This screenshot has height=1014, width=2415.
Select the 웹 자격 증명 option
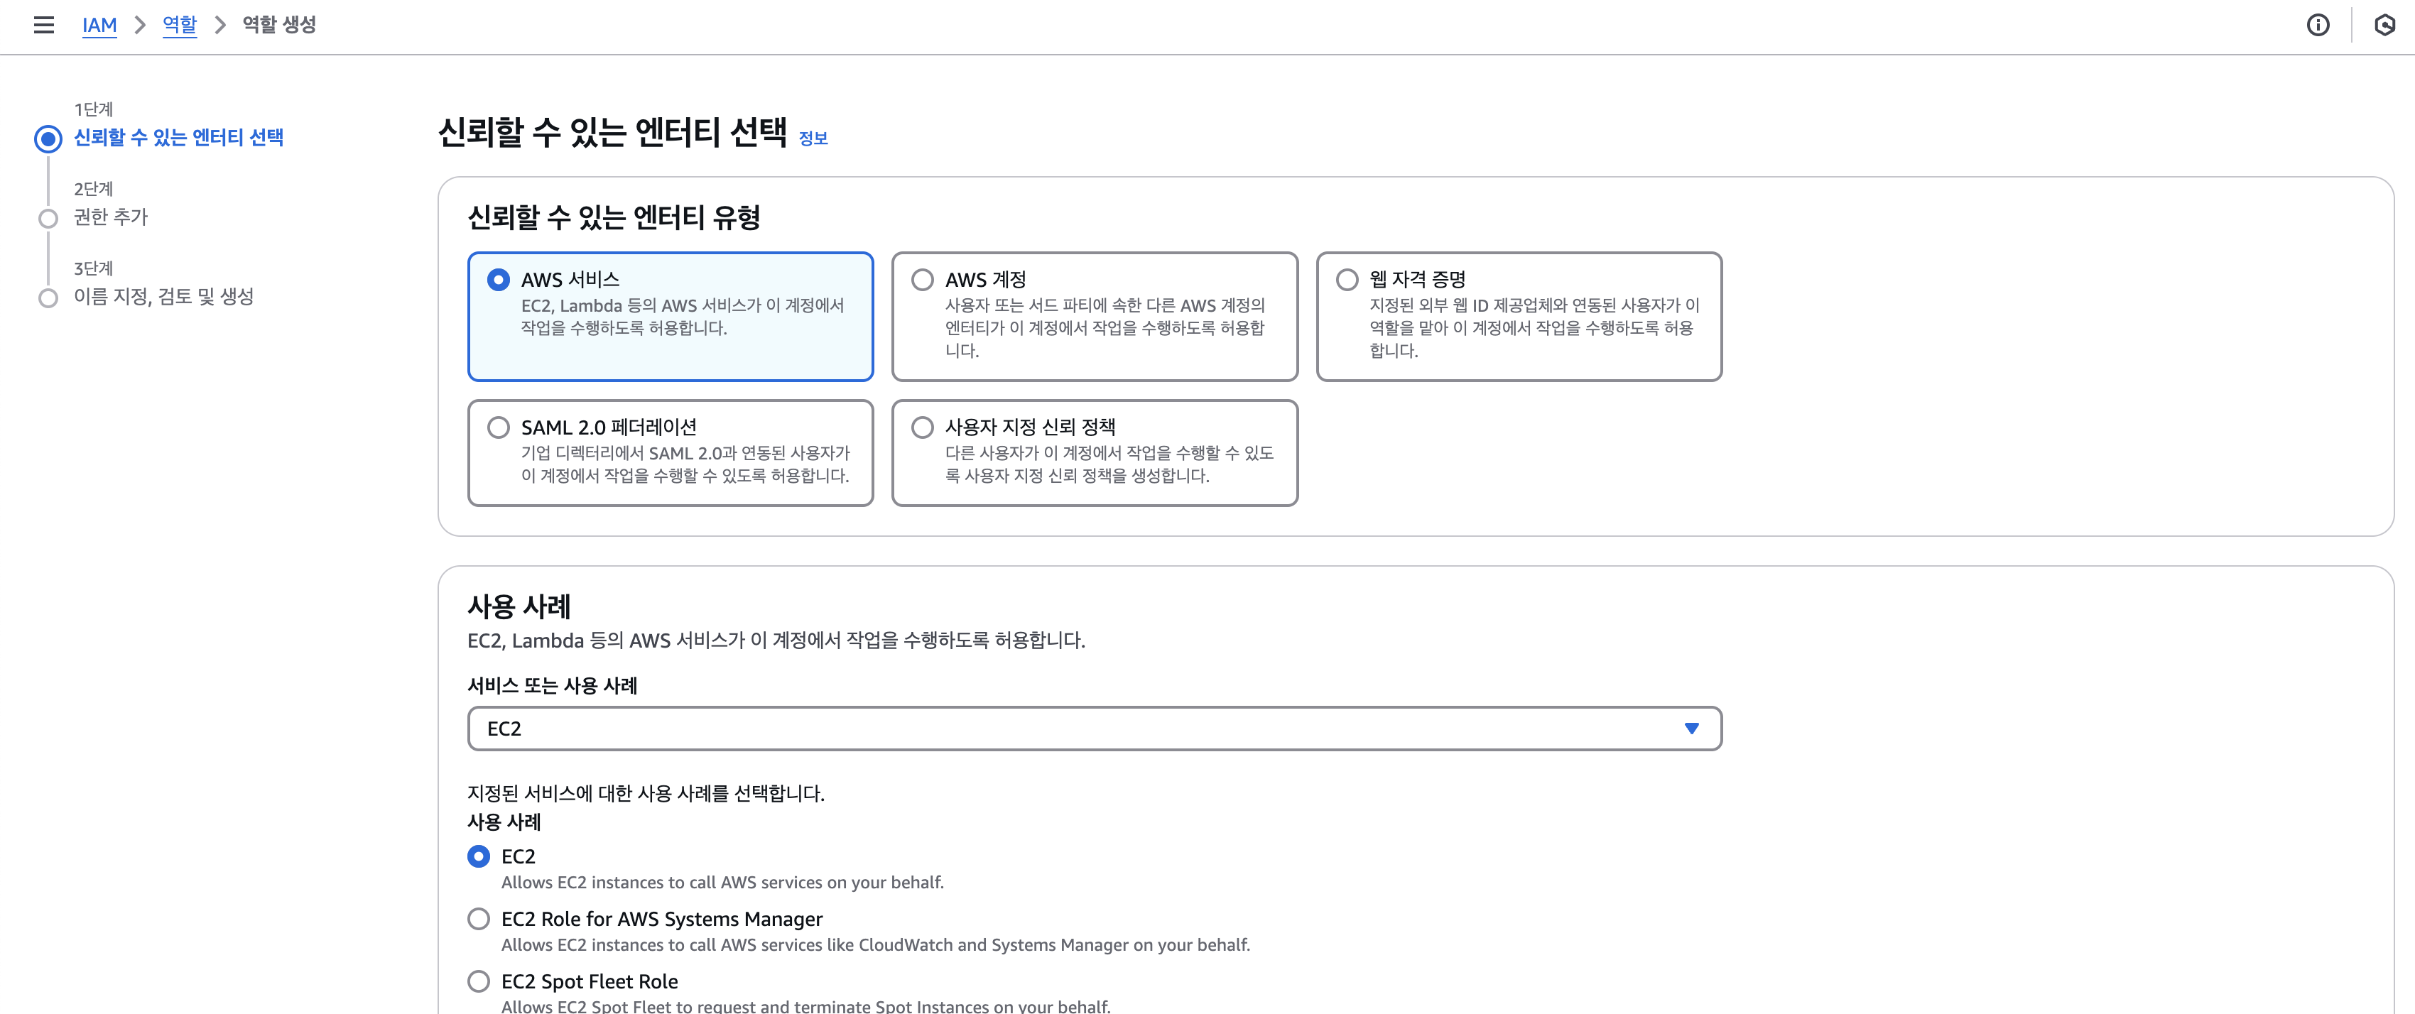pyautogui.click(x=1346, y=279)
